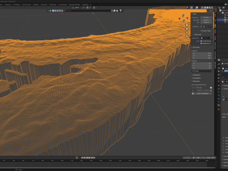Open gizmo options dropdown arrow

(194, 8)
